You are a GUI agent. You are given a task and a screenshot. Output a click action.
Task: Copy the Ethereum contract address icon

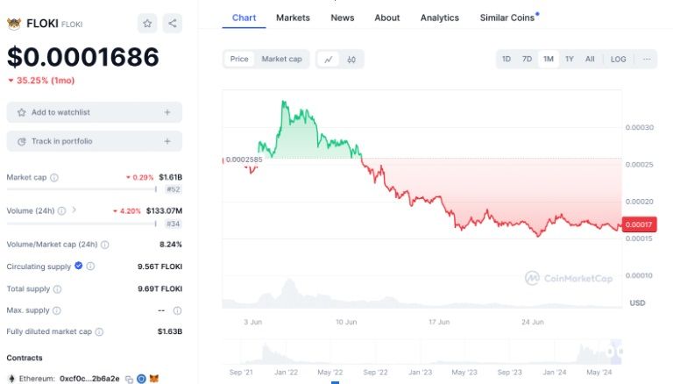(x=128, y=379)
